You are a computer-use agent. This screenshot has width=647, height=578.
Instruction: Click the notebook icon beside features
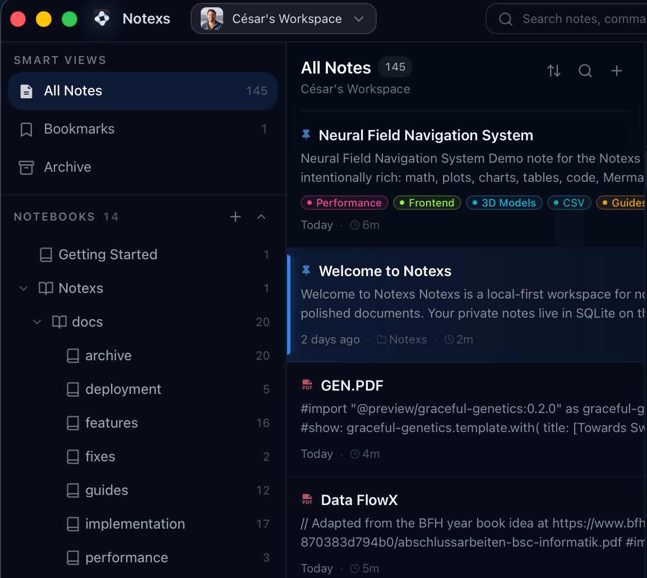click(73, 423)
